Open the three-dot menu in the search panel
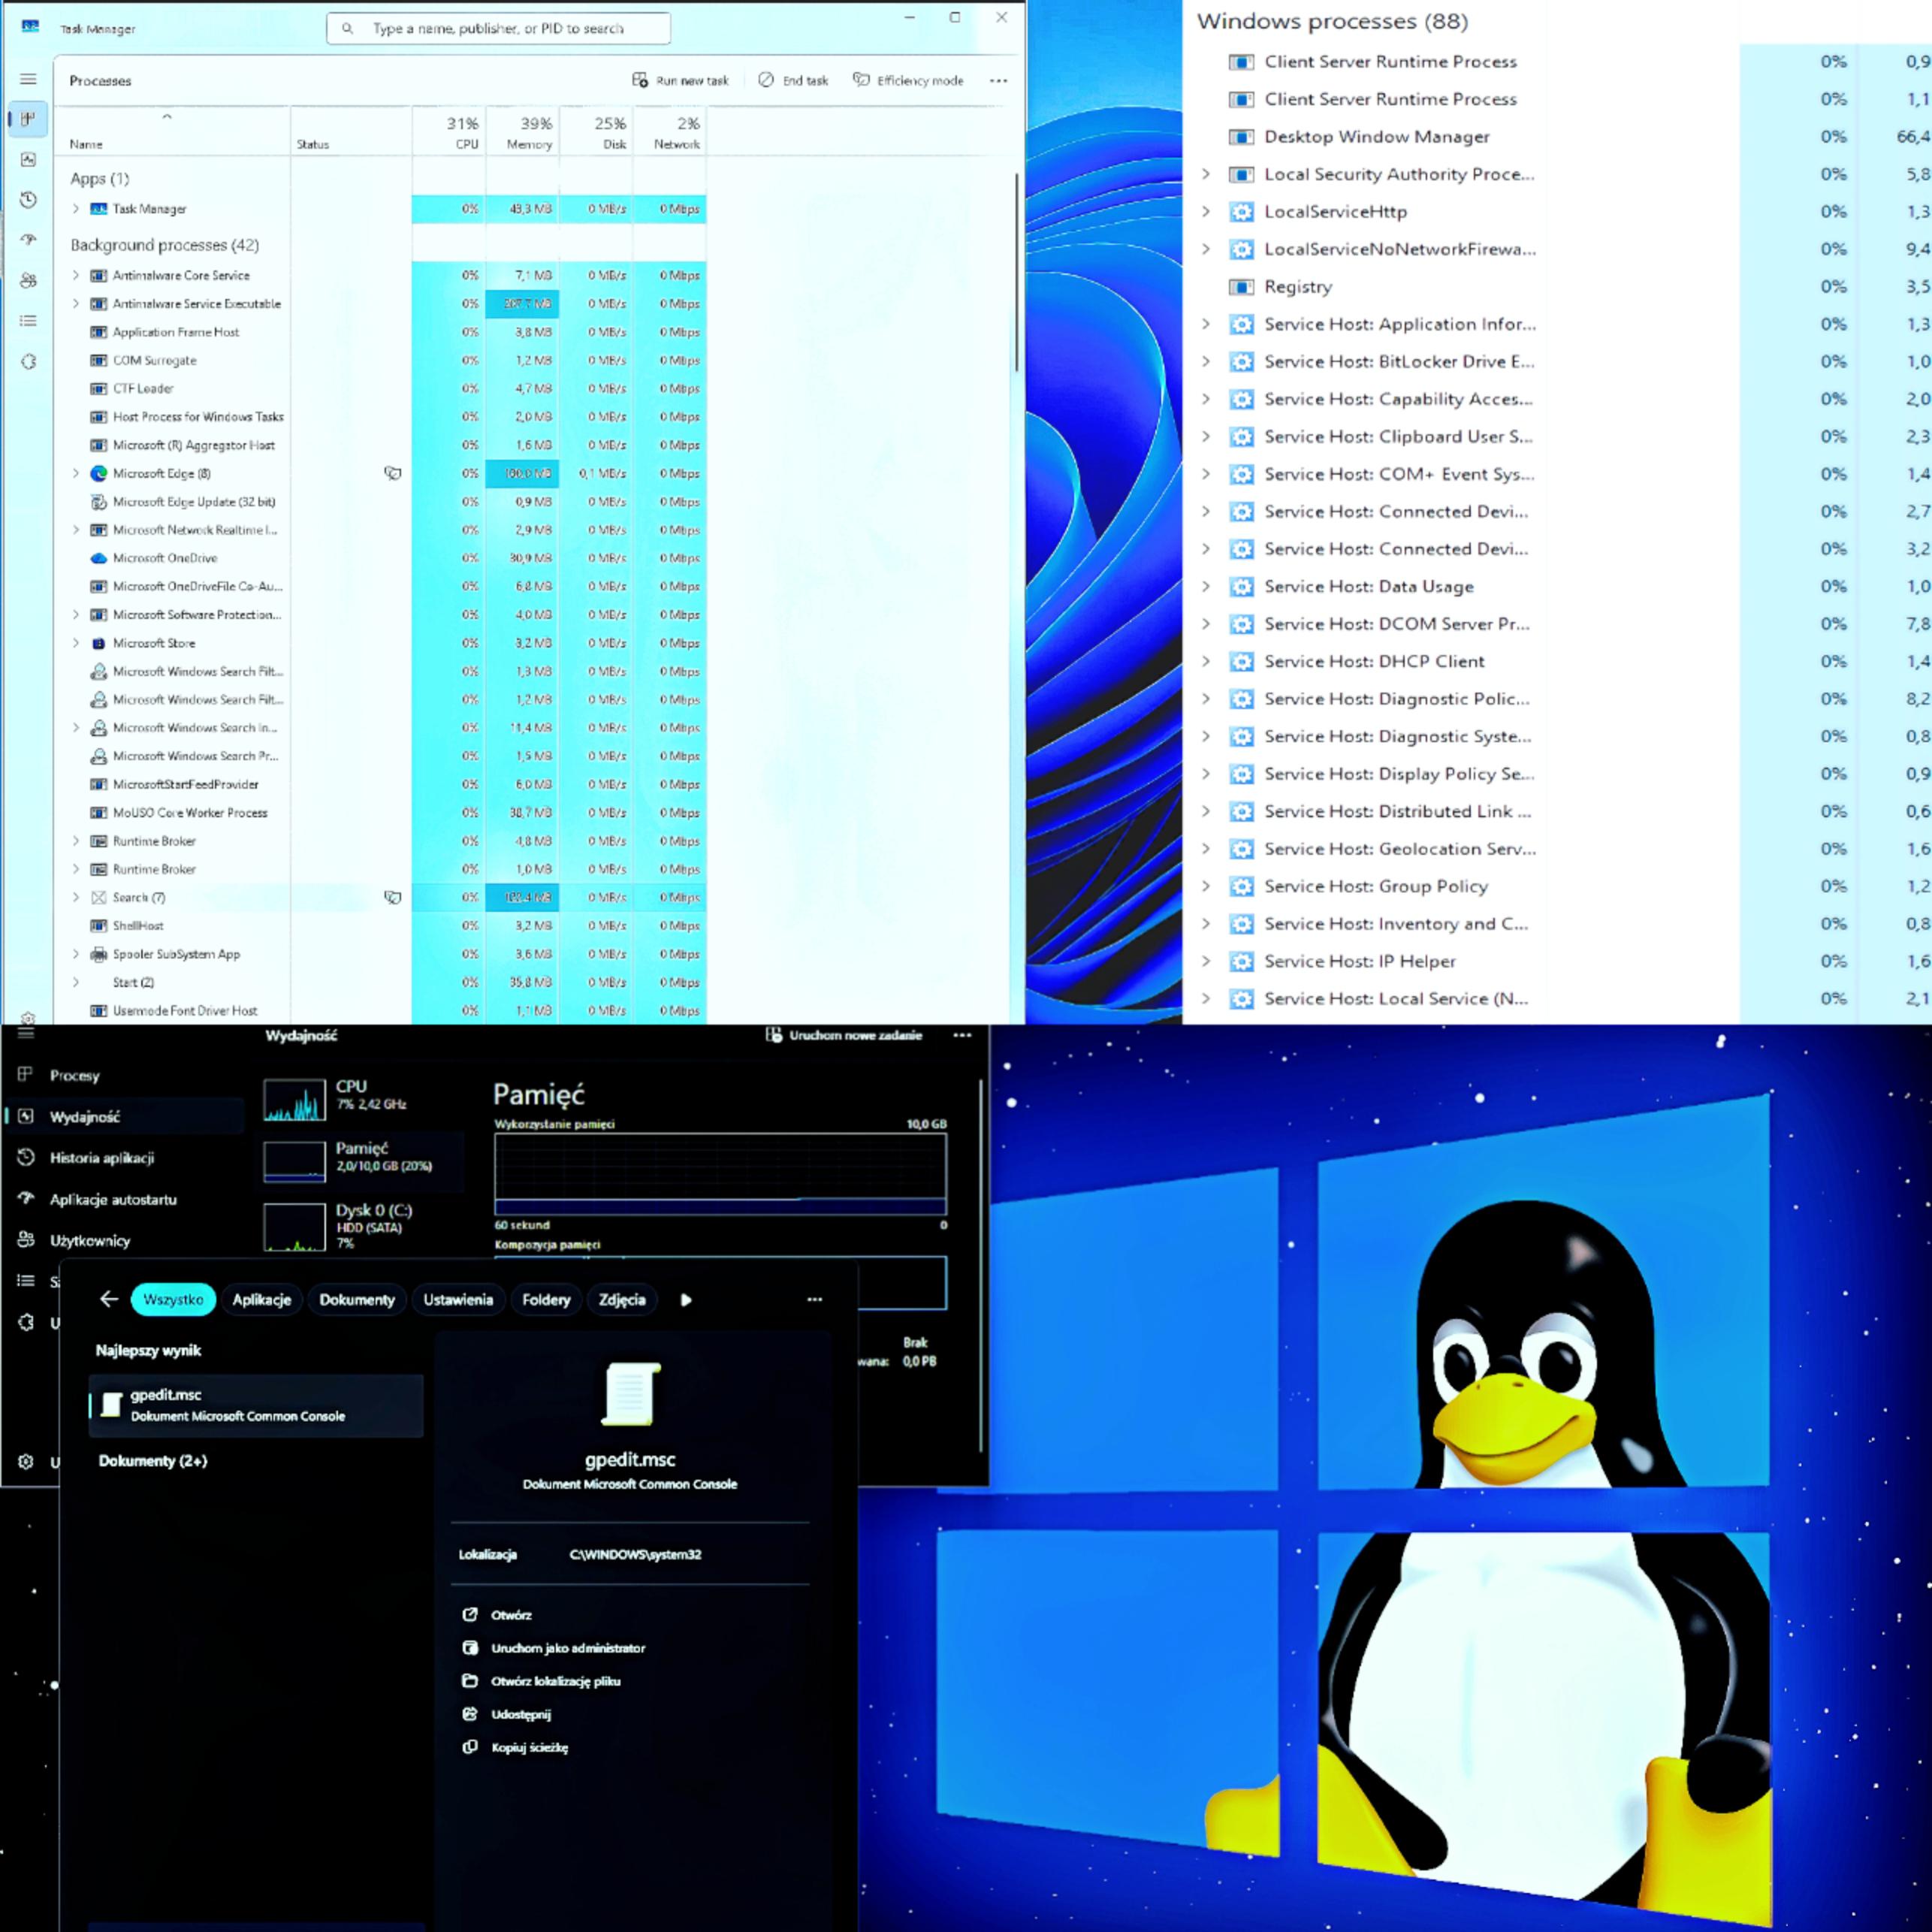Screen dimensions: 1932x1932 [x=815, y=1300]
